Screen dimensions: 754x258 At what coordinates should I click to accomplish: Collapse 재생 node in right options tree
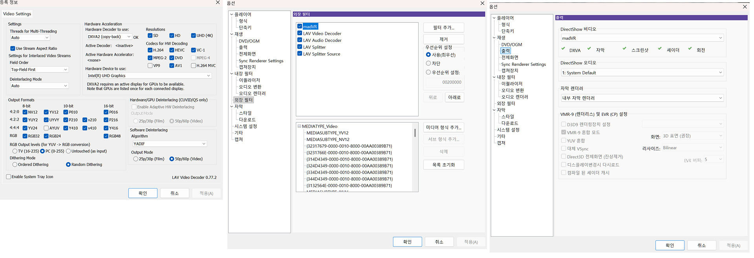(x=494, y=38)
